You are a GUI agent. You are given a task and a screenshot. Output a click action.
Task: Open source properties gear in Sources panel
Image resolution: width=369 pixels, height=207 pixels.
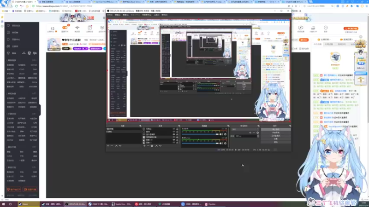pyautogui.click(x=152, y=146)
